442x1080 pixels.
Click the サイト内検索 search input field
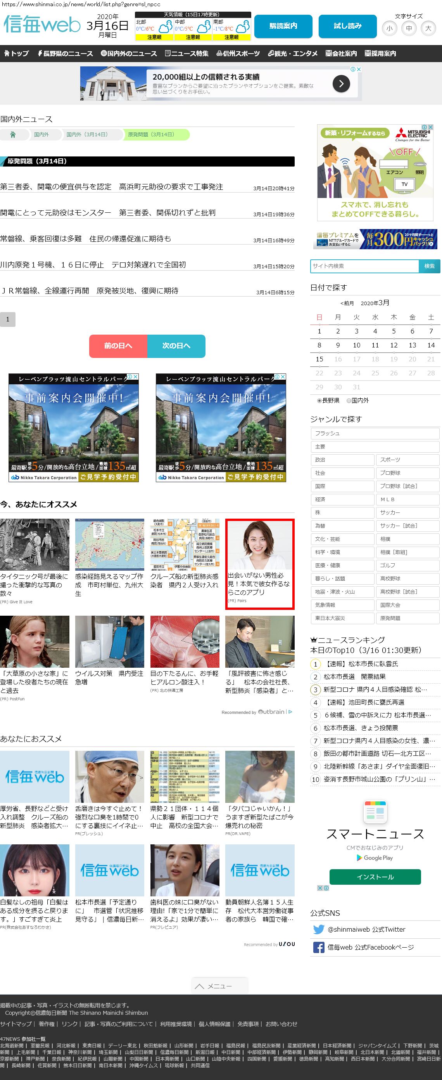[364, 266]
